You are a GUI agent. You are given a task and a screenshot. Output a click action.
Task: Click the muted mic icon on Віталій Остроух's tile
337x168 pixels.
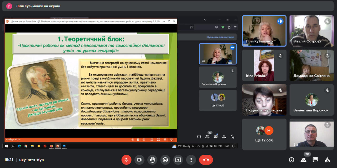click(328, 21)
